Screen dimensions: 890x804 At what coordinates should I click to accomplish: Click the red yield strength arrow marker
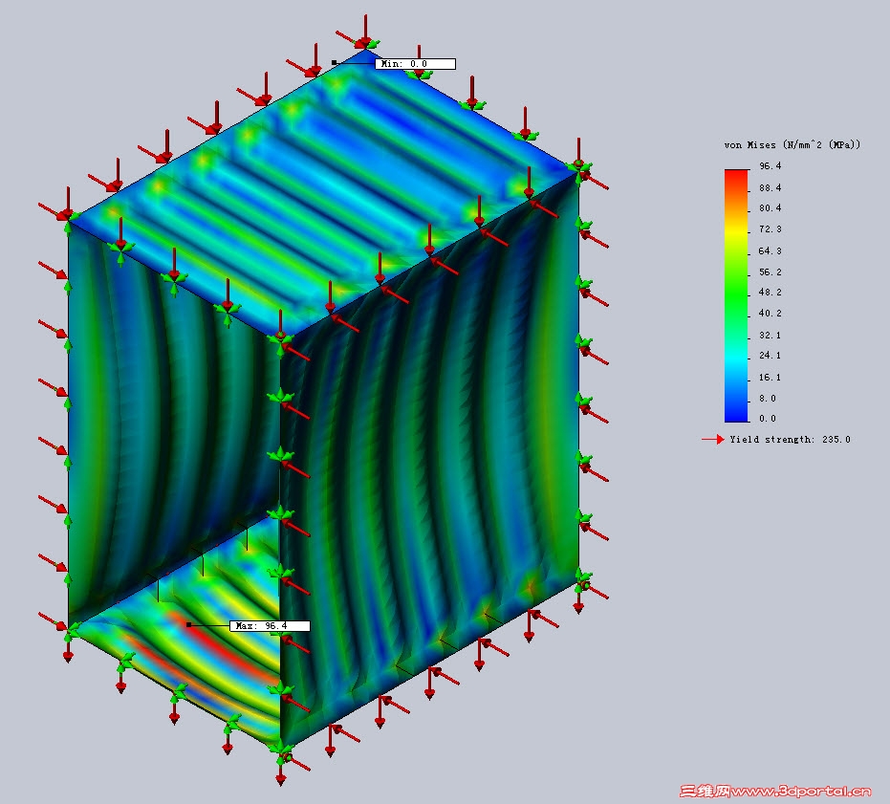click(x=713, y=440)
